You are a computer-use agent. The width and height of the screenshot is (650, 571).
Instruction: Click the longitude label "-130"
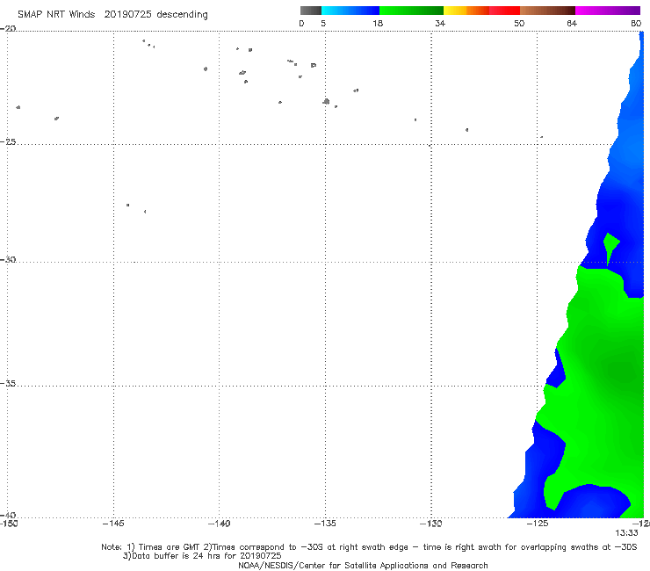point(431,524)
